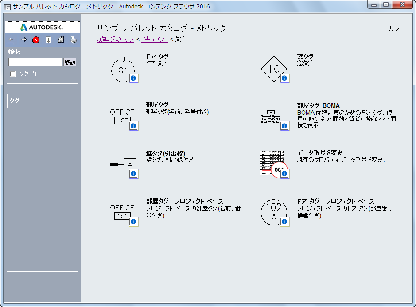The height and width of the screenshot is (307, 416).
Task: Click the window system menu icon
Action: click(x=7, y=7)
